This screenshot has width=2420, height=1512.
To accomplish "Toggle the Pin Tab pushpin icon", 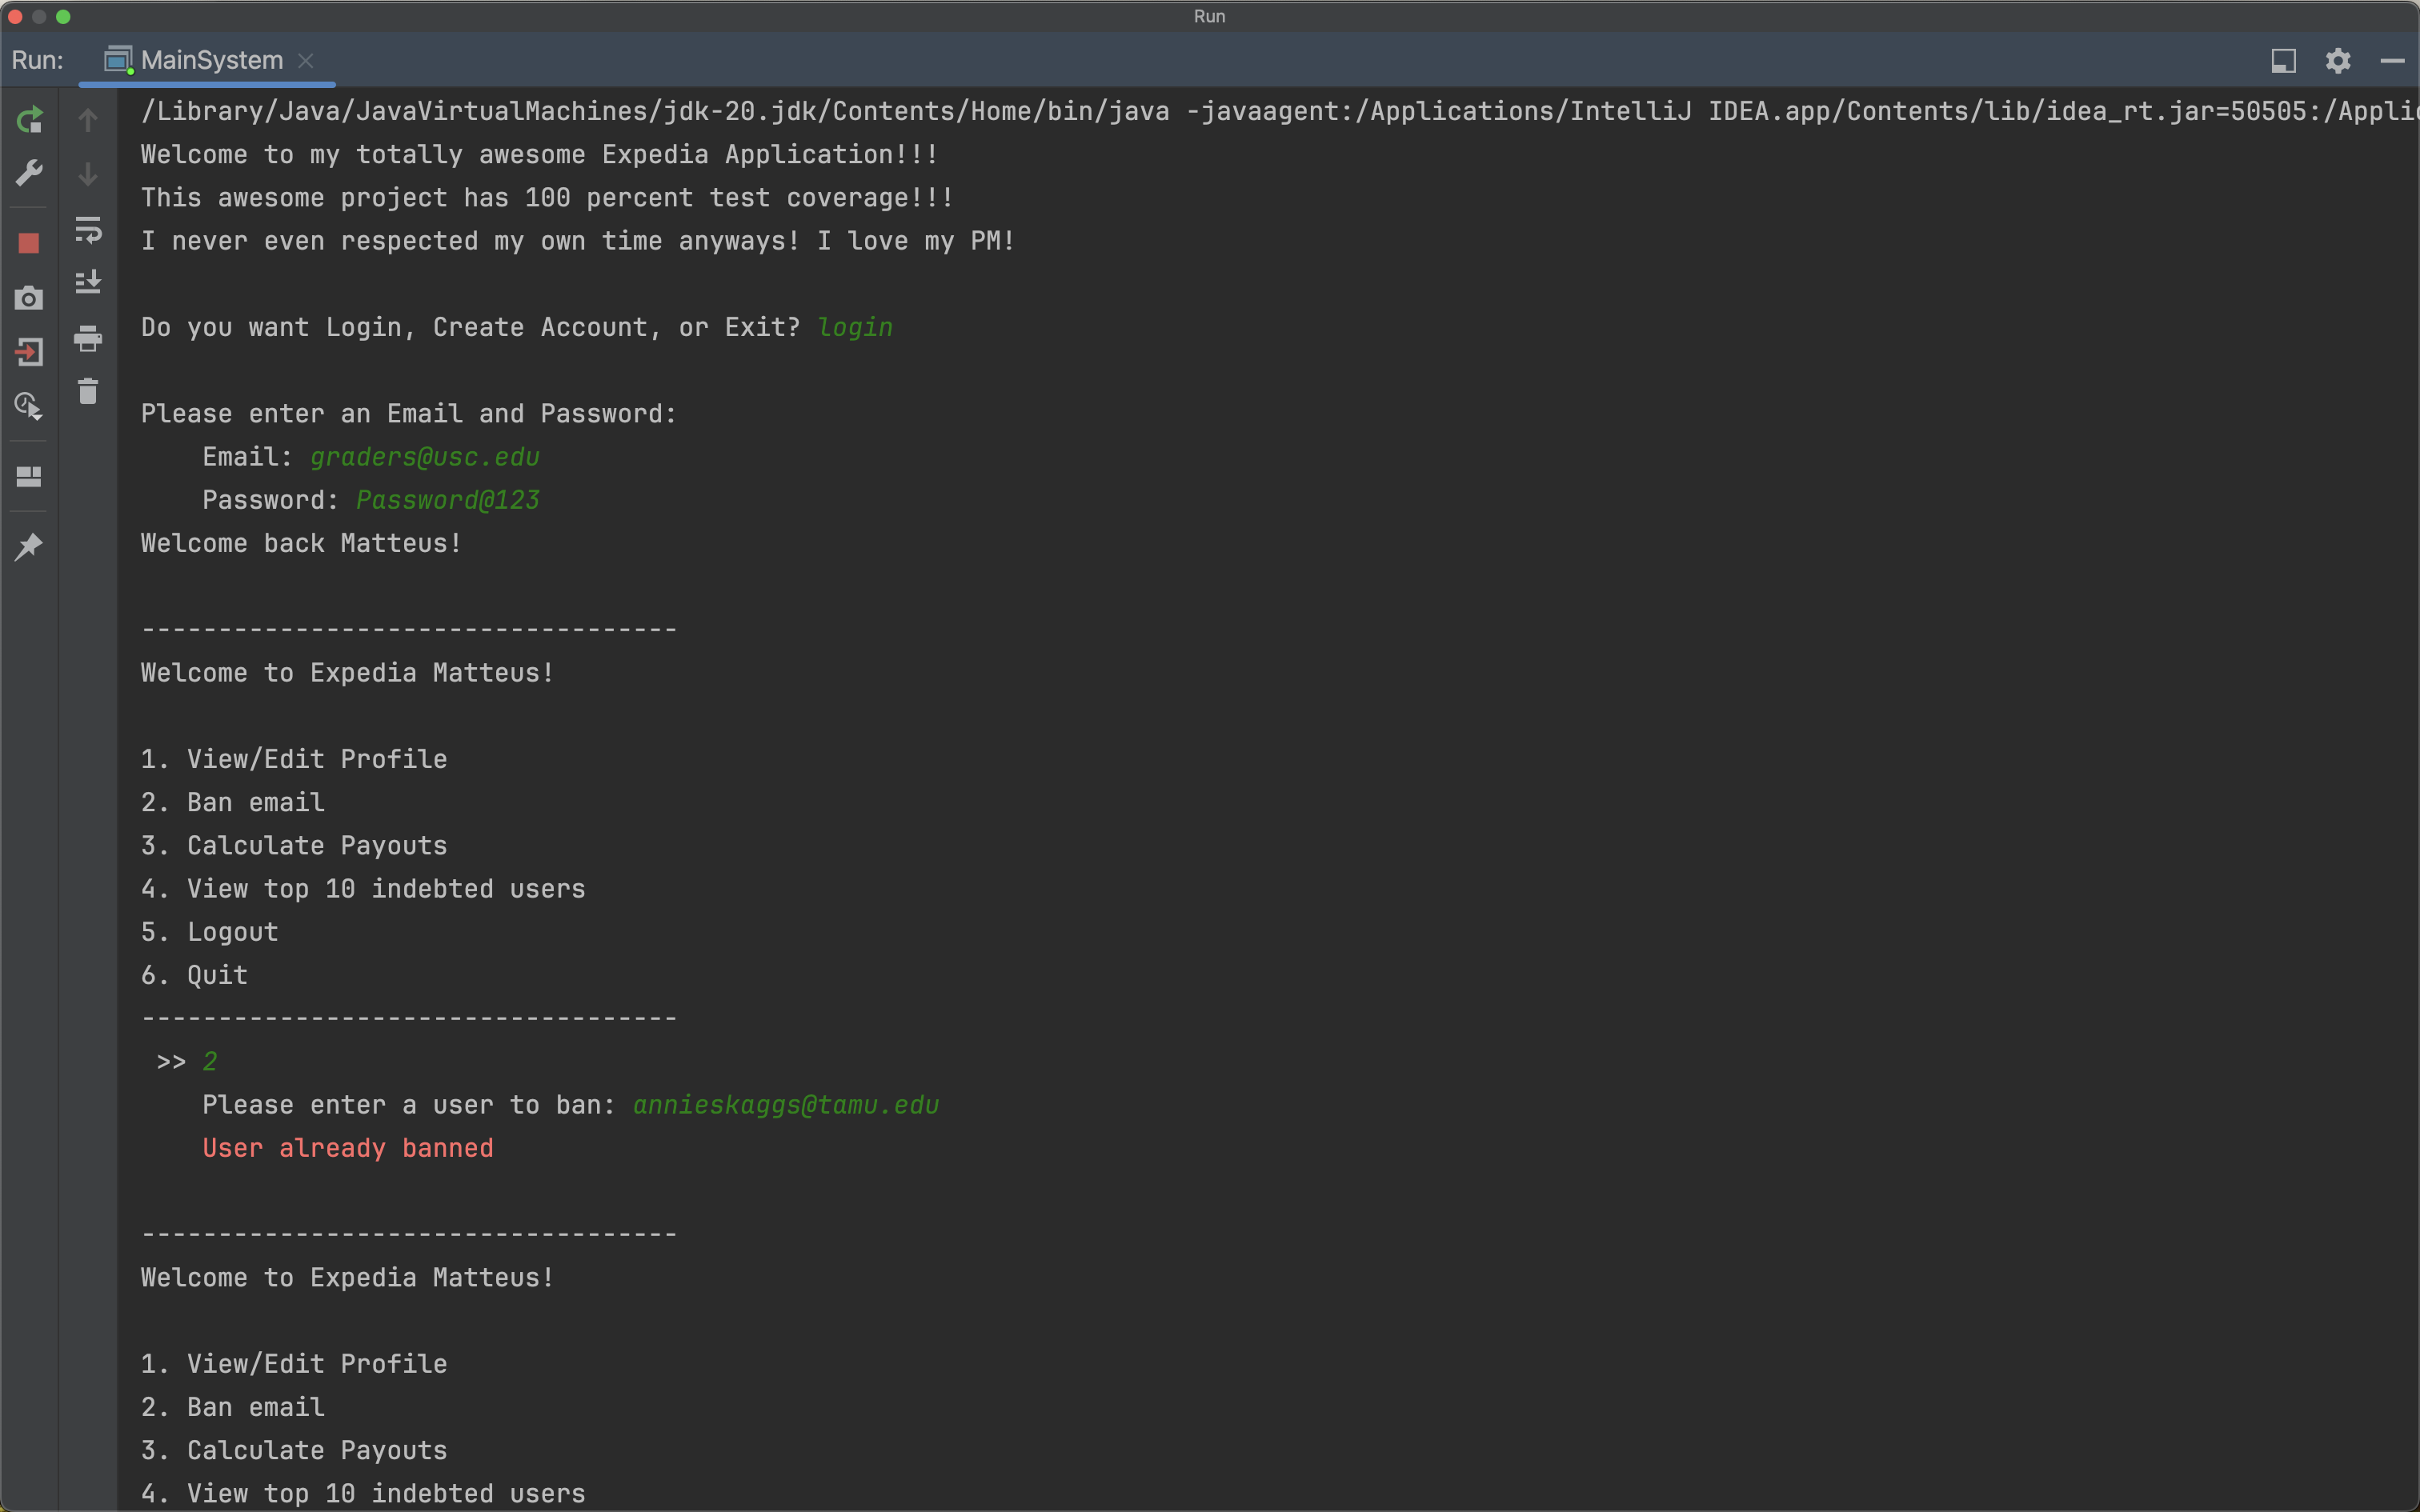I will (29, 547).
